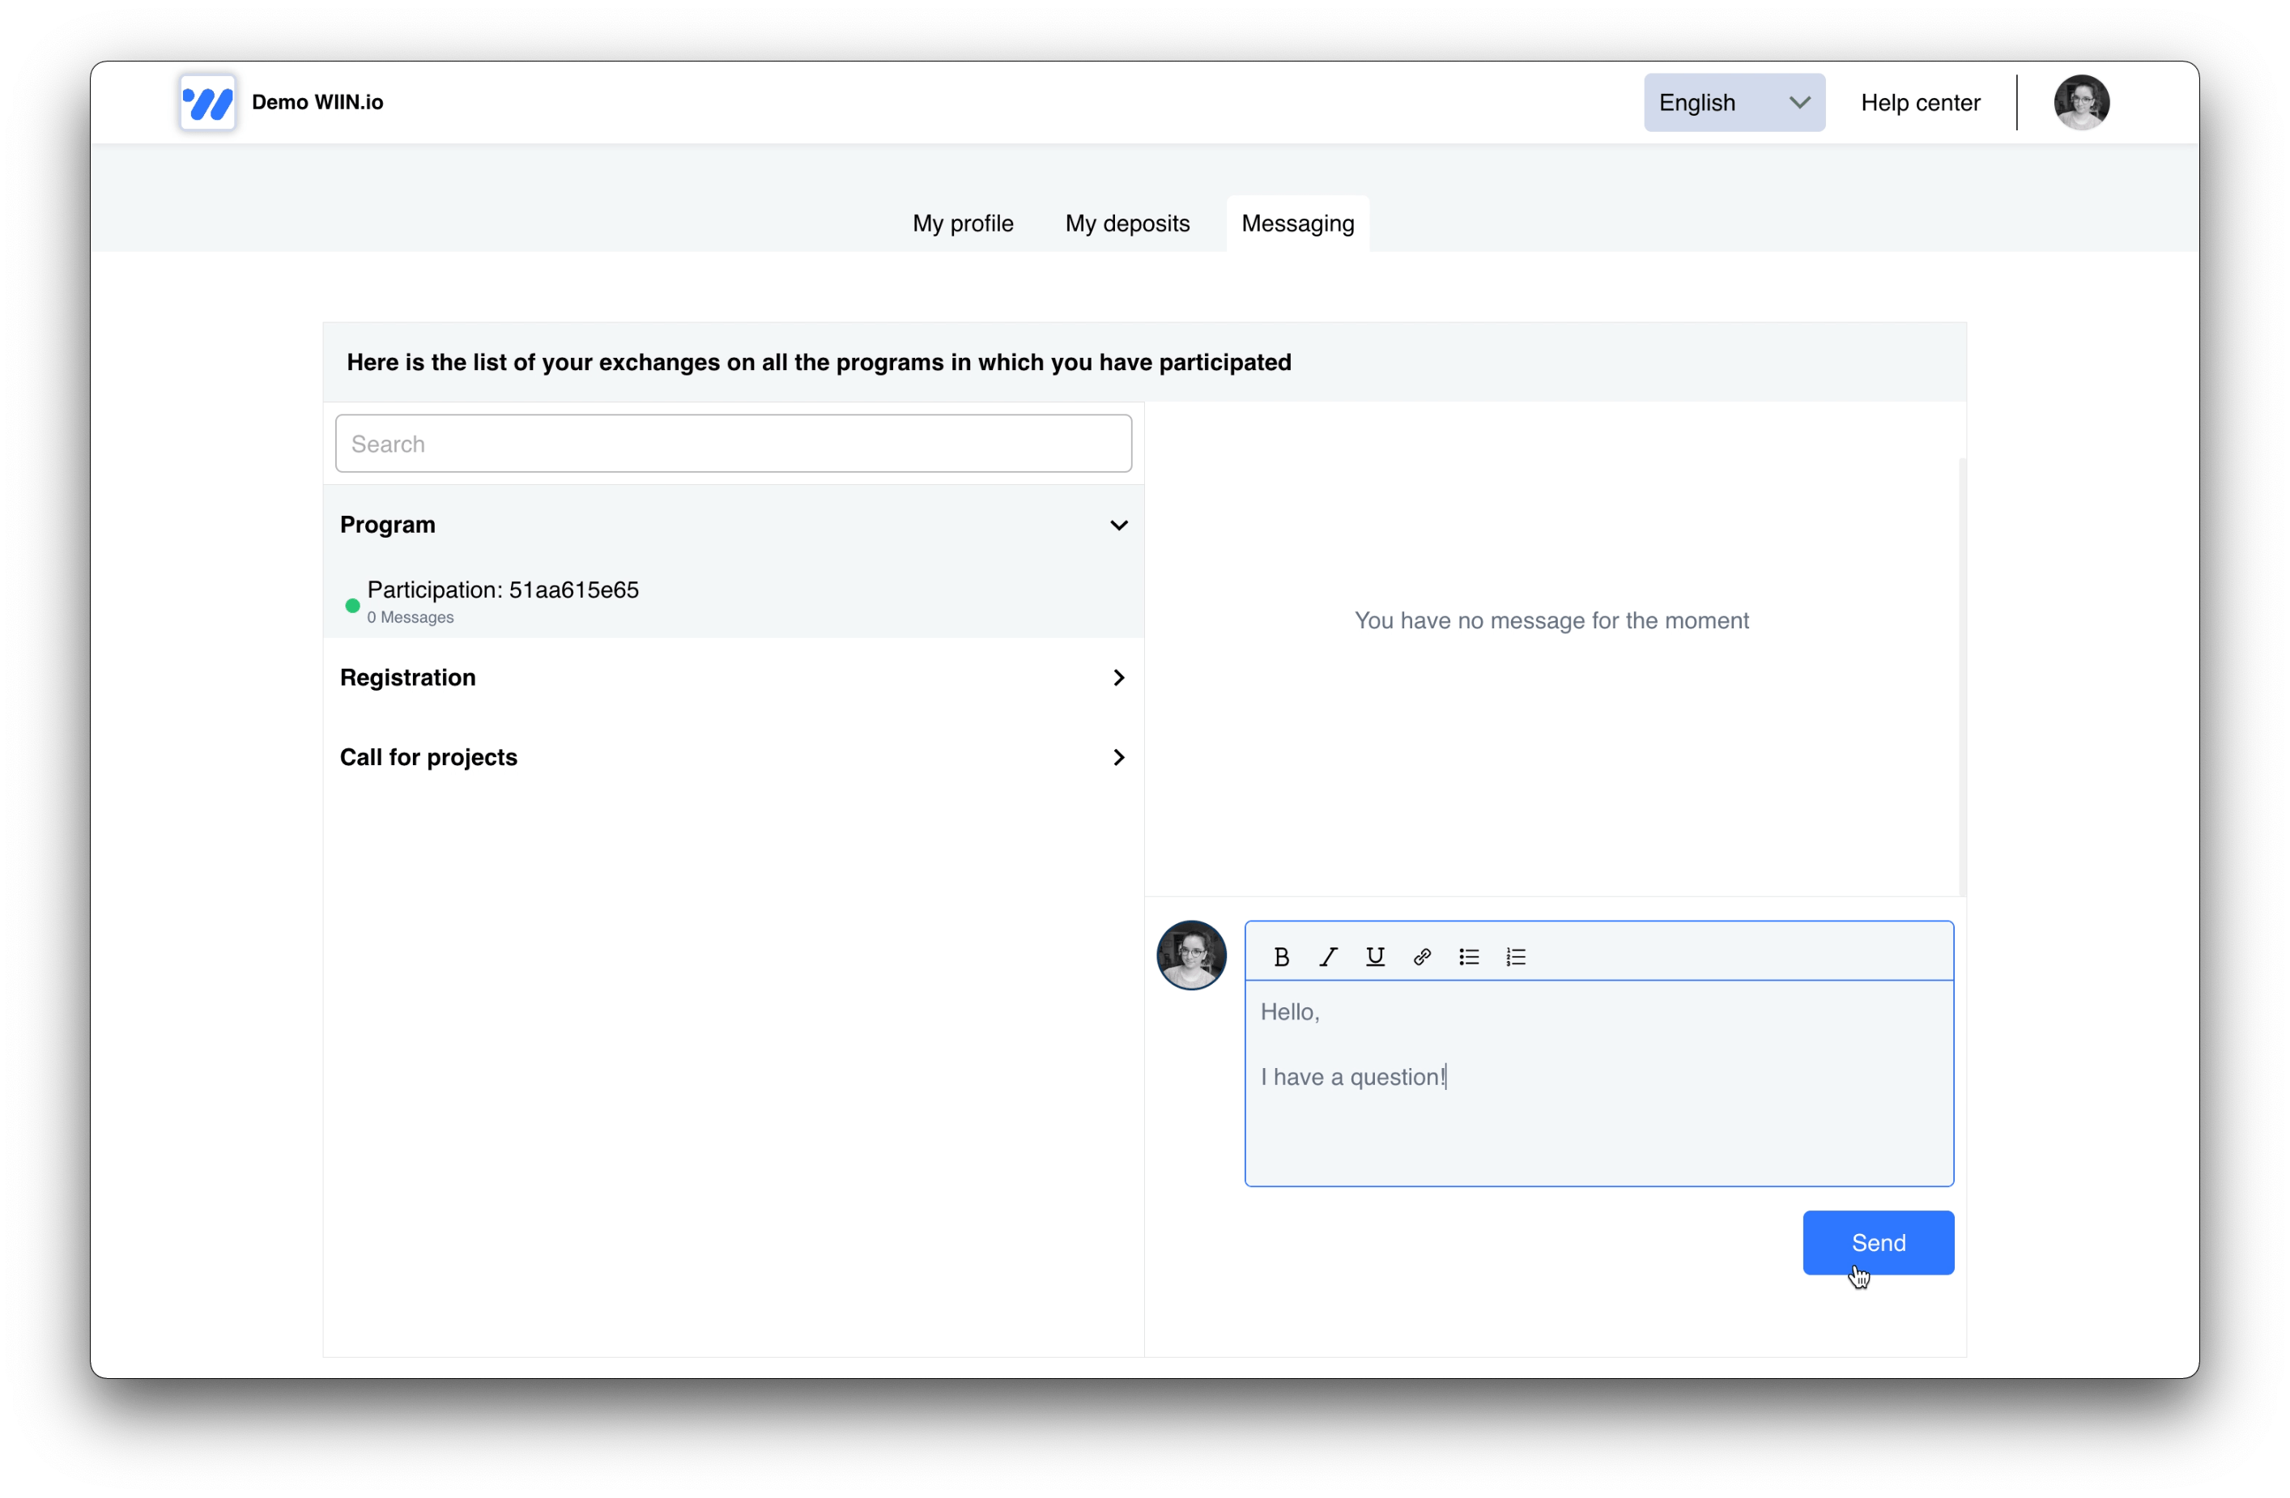
Task: Open the English language dropdown
Action: 1733,103
